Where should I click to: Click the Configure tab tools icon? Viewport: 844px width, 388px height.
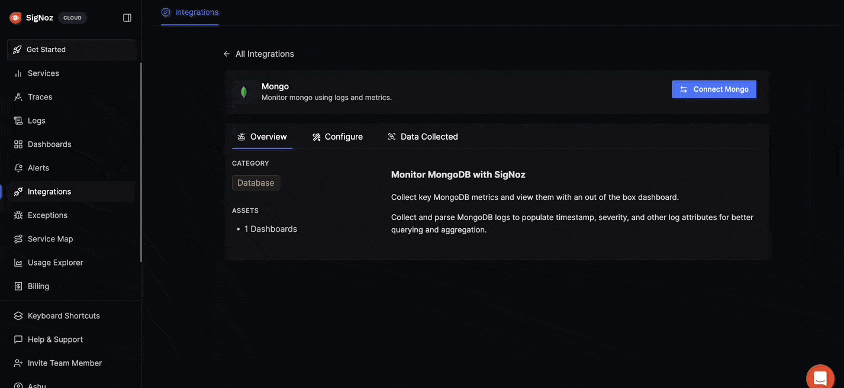[x=317, y=137]
